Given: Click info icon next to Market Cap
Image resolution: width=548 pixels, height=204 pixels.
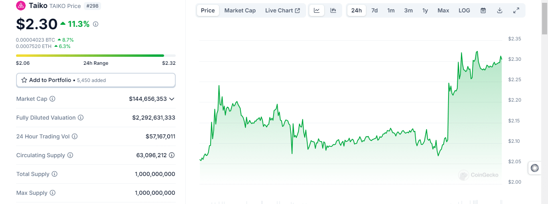Looking at the screenshot, I should [x=53, y=99].
